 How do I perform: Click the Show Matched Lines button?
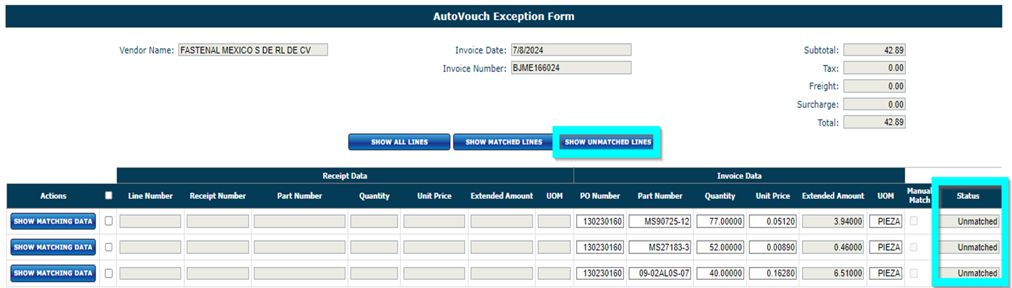(503, 142)
